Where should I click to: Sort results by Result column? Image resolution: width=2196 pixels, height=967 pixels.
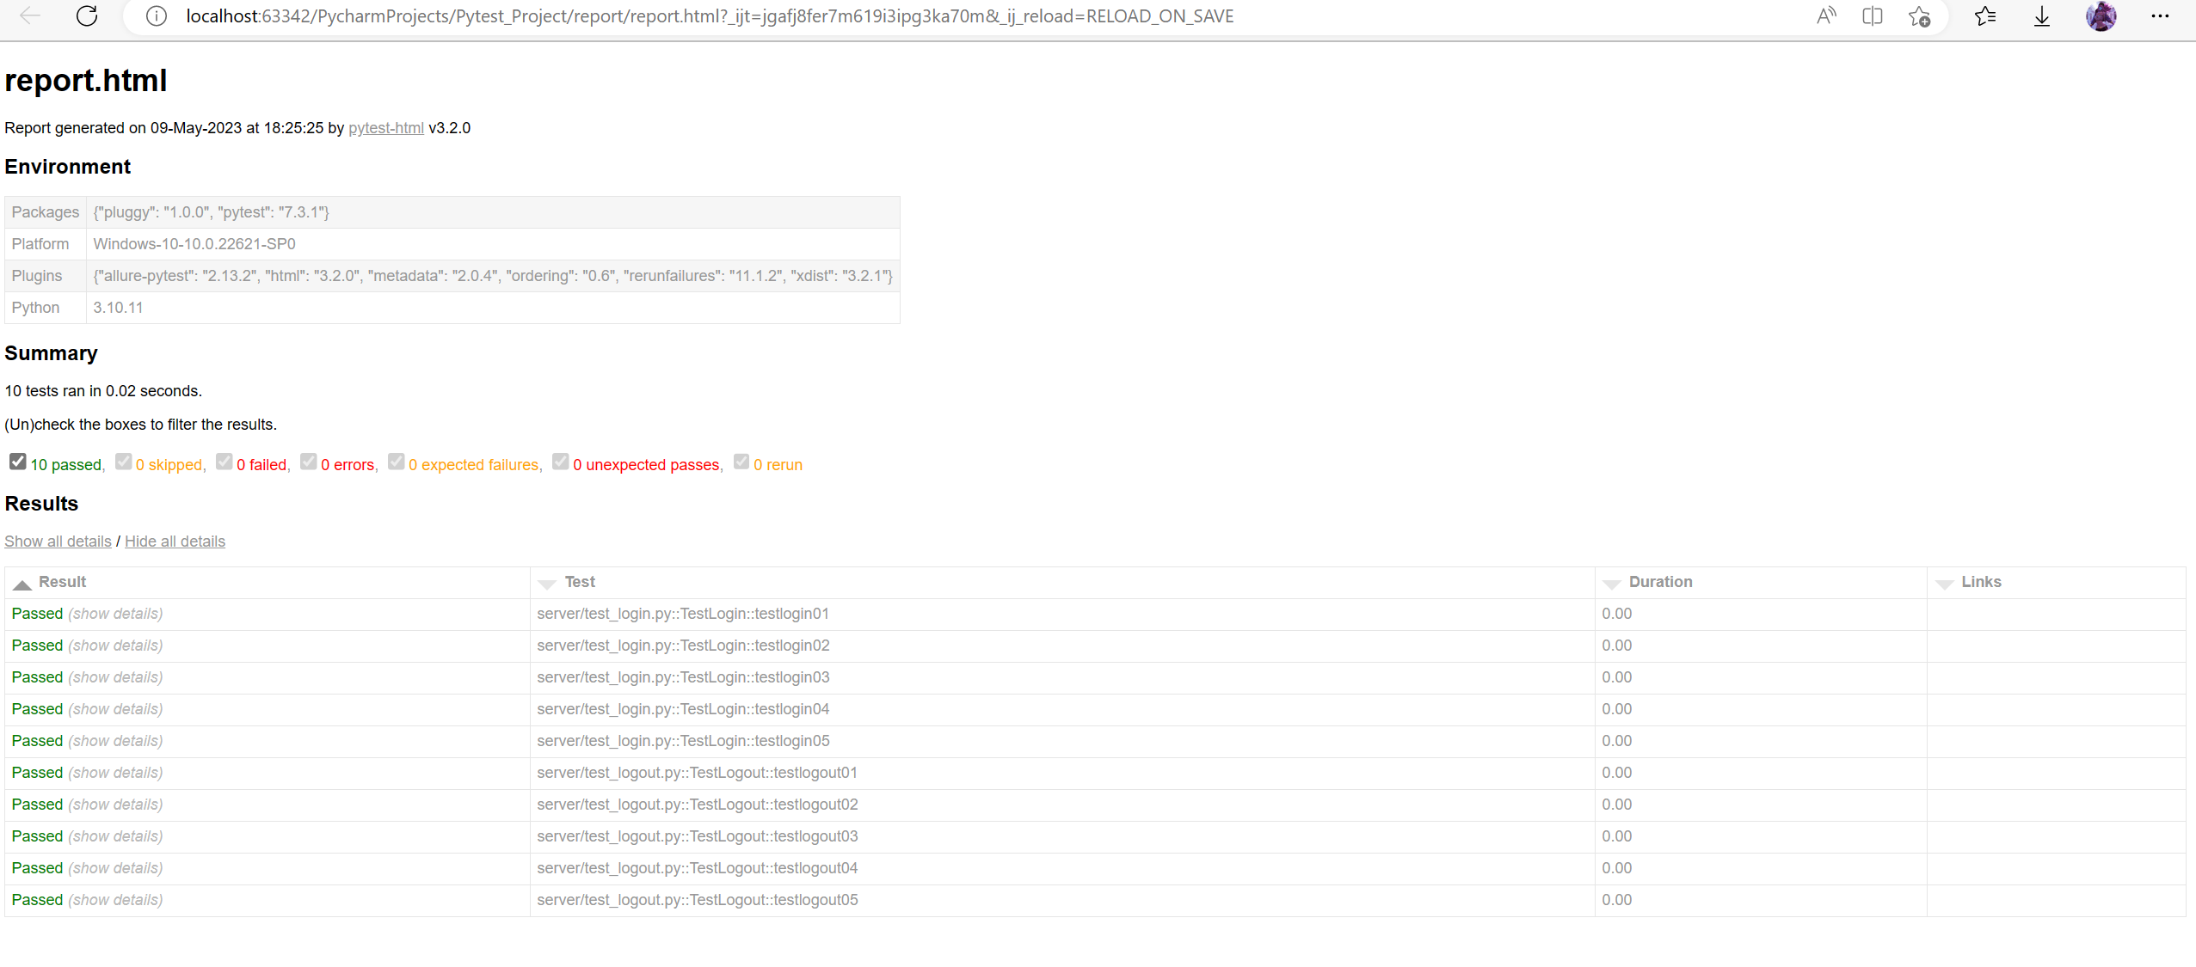(x=62, y=582)
